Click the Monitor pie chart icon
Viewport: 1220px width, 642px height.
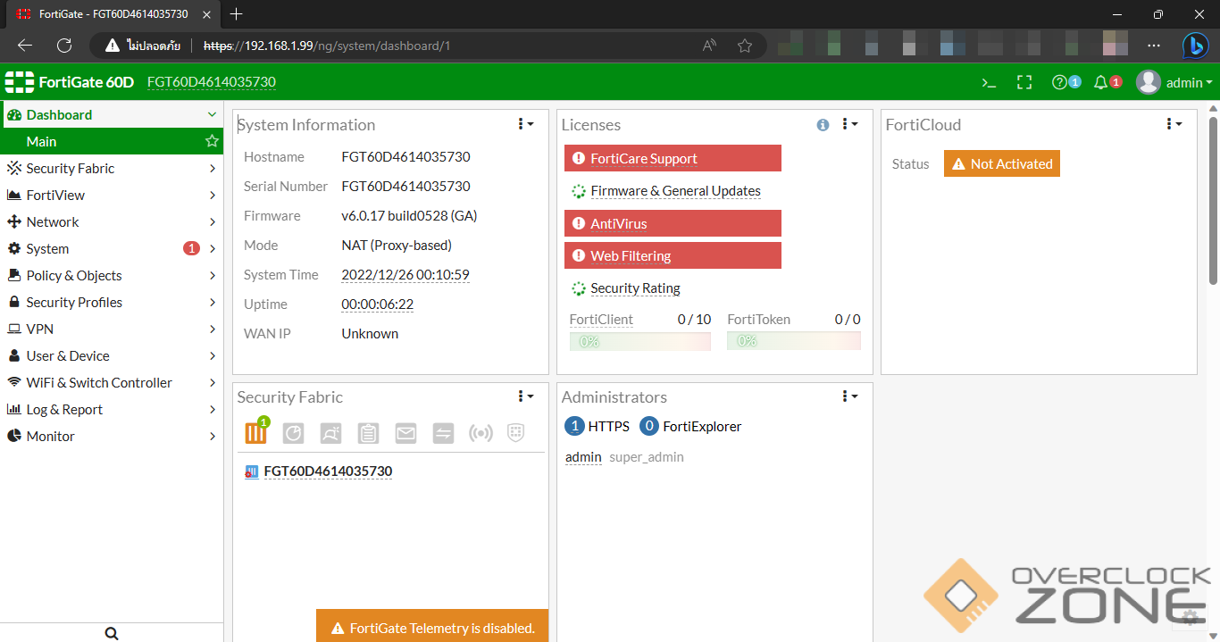click(13, 436)
